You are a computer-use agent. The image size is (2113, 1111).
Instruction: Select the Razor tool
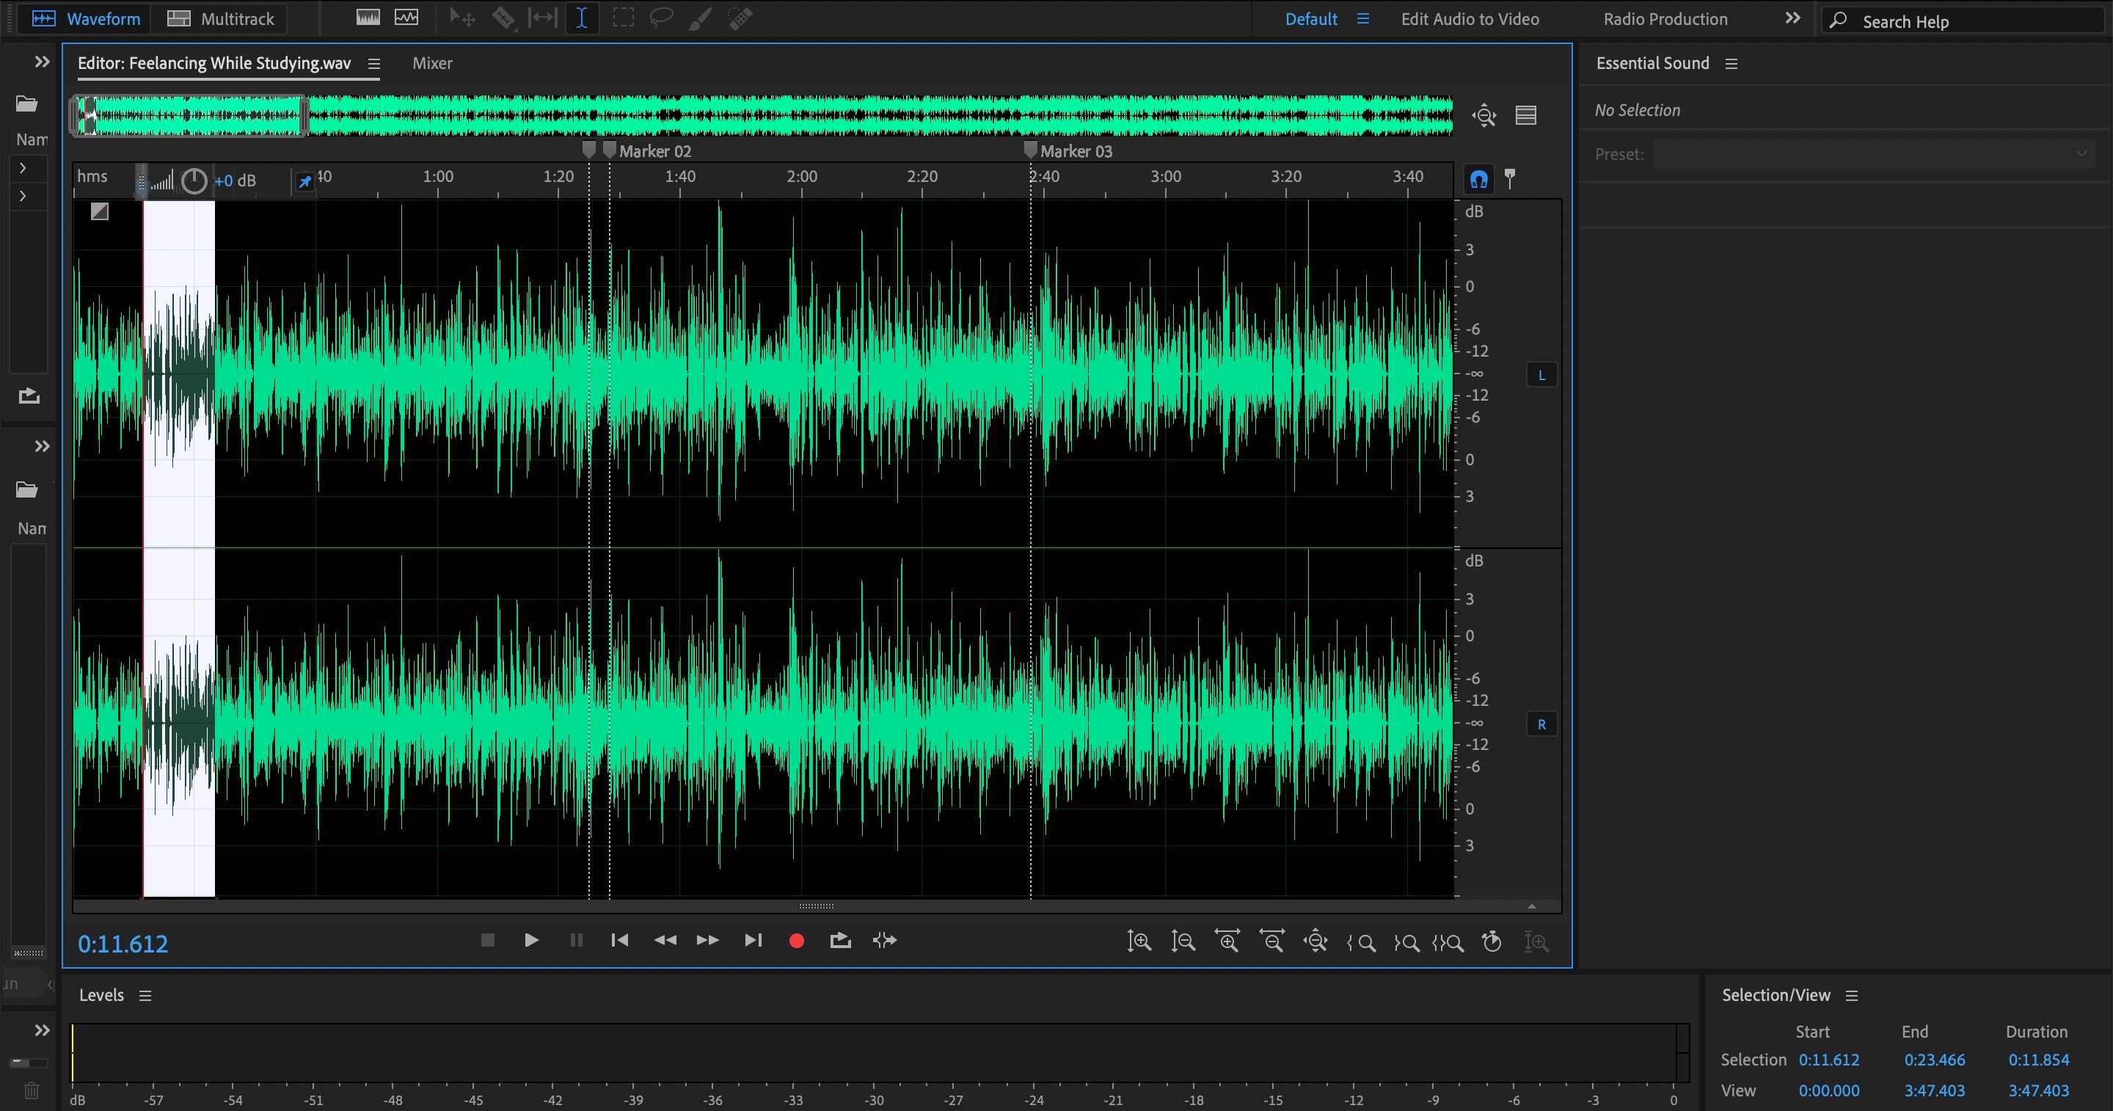click(x=505, y=18)
